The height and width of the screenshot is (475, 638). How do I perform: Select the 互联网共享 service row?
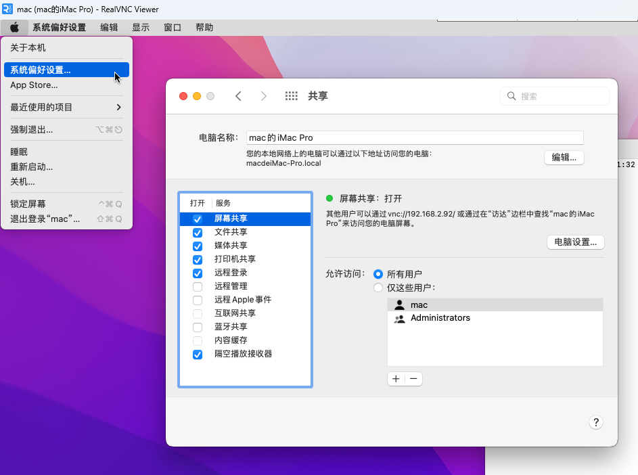[245, 313]
